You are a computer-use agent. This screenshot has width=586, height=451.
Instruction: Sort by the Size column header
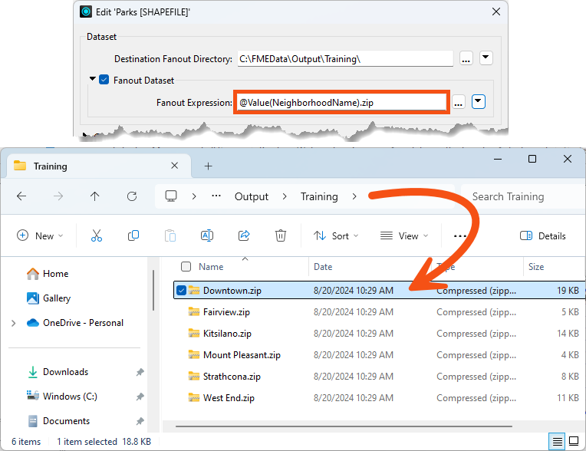tap(536, 267)
